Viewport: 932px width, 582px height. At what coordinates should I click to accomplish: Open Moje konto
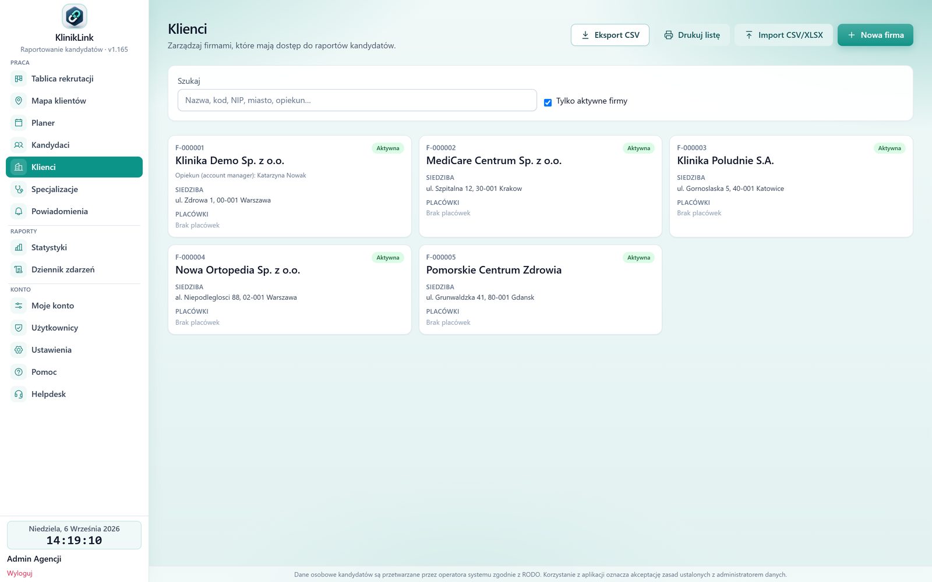click(74, 306)
